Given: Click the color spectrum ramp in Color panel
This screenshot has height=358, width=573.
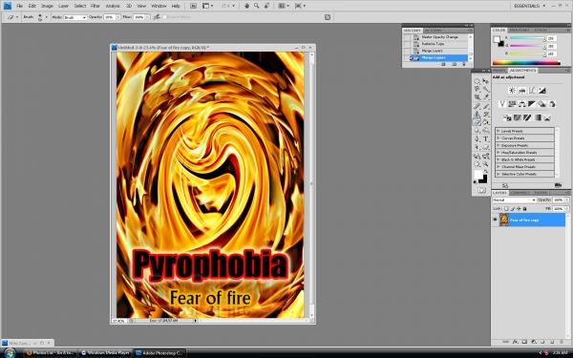Looking at the screenshot, I should (526, 63).
